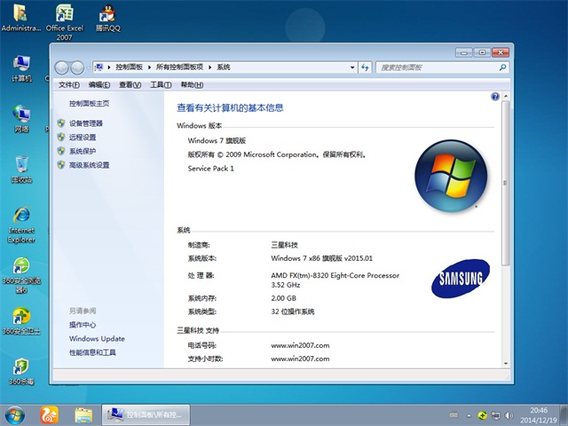Expand the address bar history dropdown arrow
Image resolution: width=568 pixels, height=426 pixels.
351,67
